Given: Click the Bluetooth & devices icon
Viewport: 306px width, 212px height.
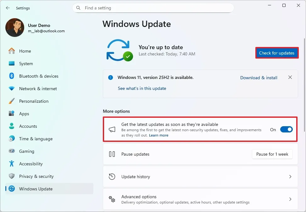Looking at the screenshot, I should 12,76.
